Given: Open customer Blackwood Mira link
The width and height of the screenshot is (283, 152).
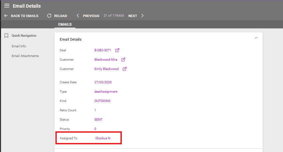Looking at the screenshot, I should coord(106,60).
